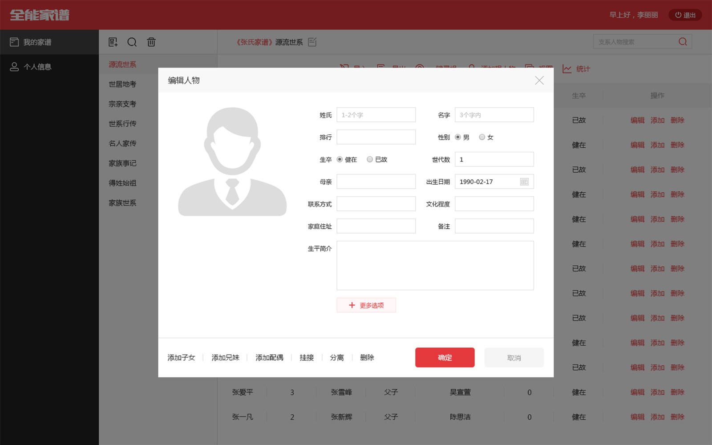The image size is (712, 445).
Task: Focus the 母亲 input field
Action: (376, 182)
